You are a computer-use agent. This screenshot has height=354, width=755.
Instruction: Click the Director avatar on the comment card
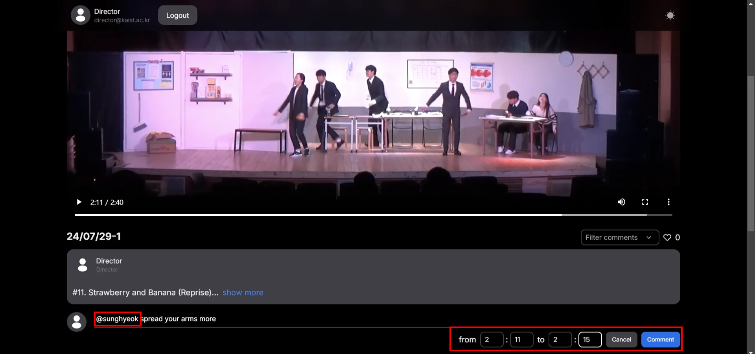pos(83,265)
